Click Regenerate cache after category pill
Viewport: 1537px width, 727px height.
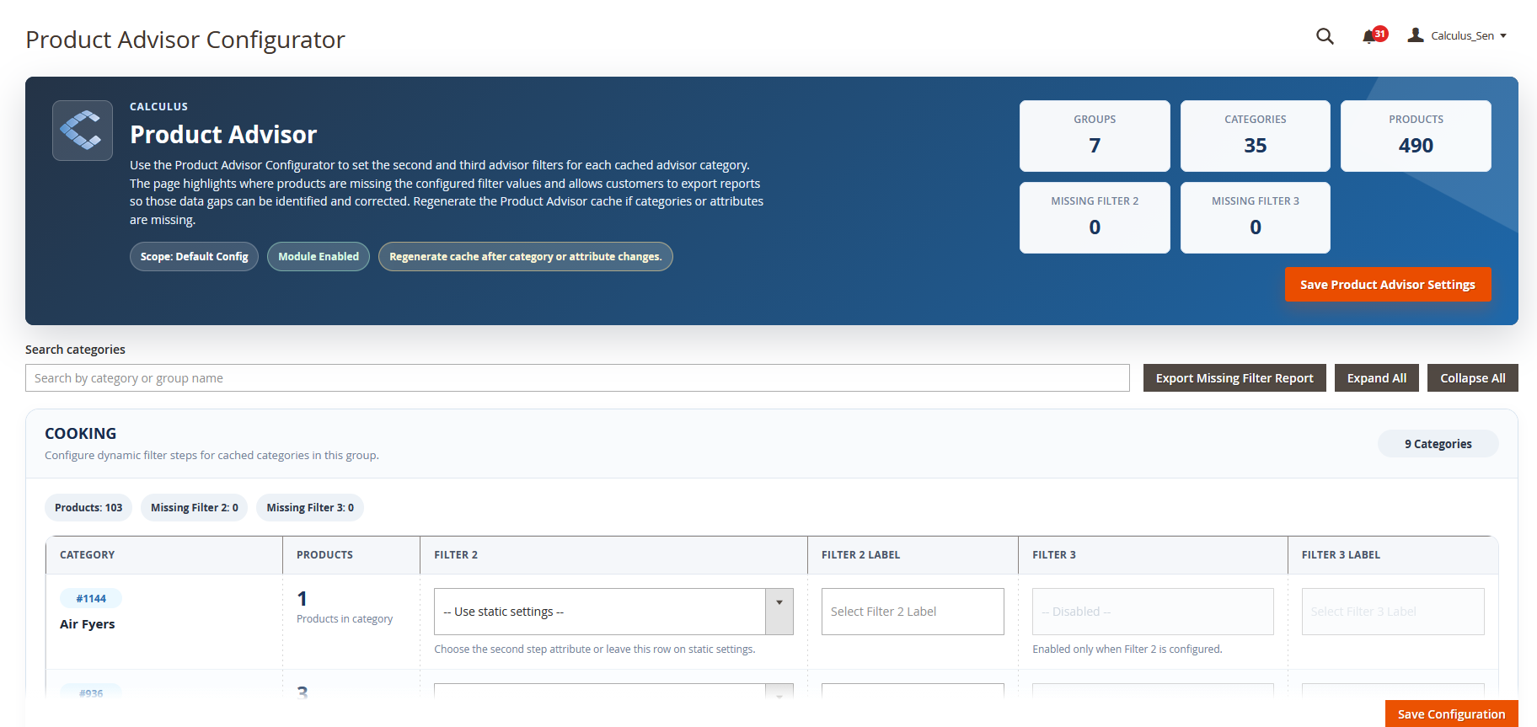[x=526, y=257]
